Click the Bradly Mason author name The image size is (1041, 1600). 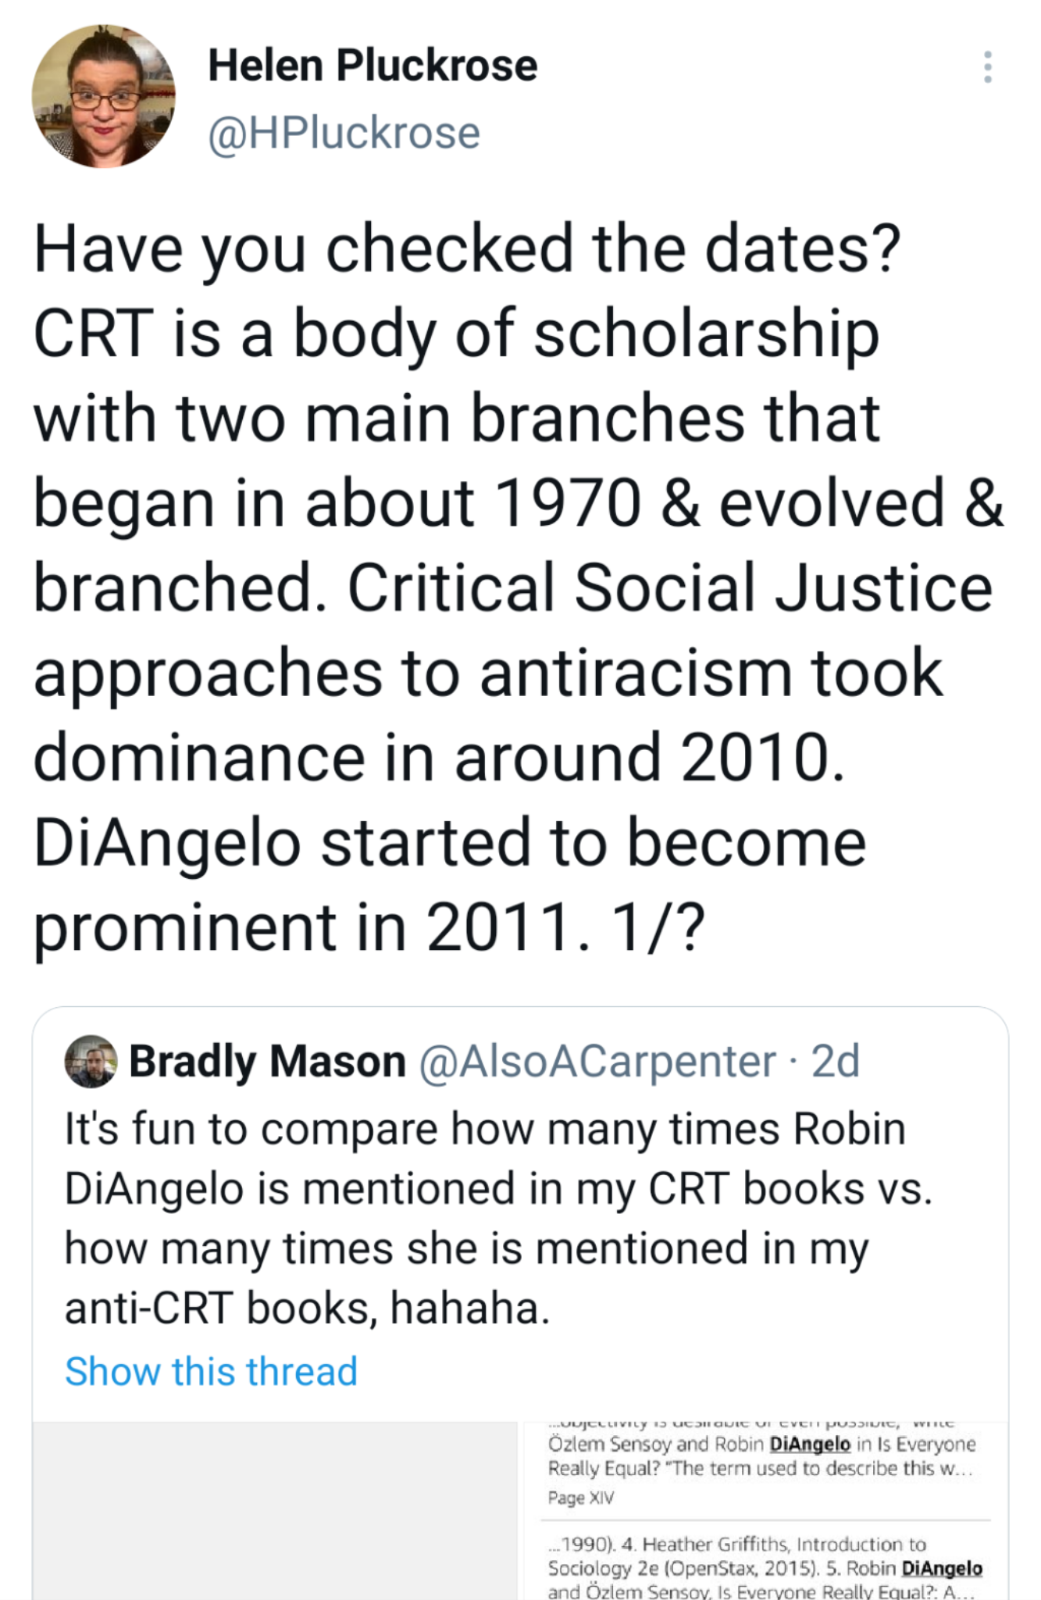(267, 1062)
